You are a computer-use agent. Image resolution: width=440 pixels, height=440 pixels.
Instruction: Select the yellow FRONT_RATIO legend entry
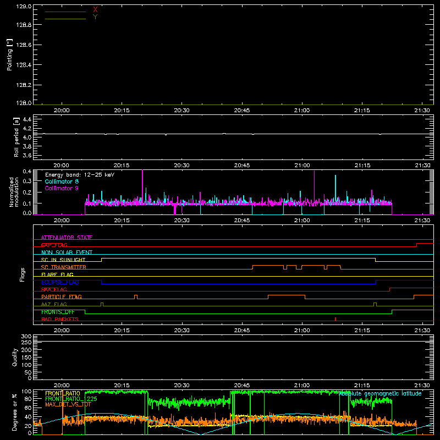63,393
